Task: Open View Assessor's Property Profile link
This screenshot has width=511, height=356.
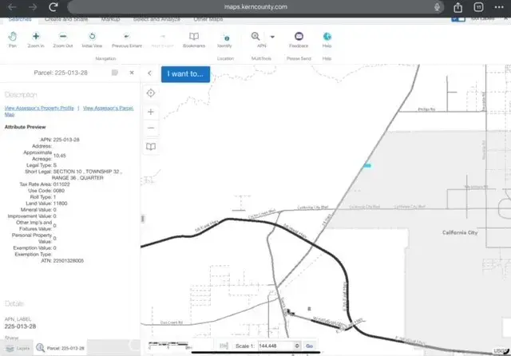Action: tap(39, 107)
